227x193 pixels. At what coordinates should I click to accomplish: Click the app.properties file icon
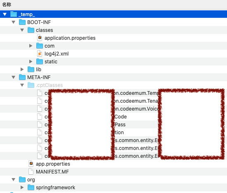tap(31, 164)
